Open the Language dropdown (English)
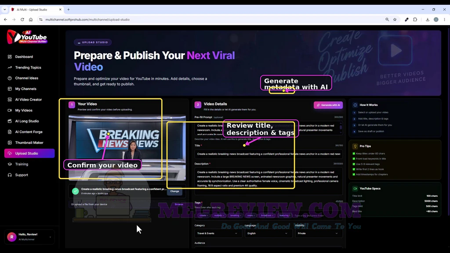 (268, 234)
